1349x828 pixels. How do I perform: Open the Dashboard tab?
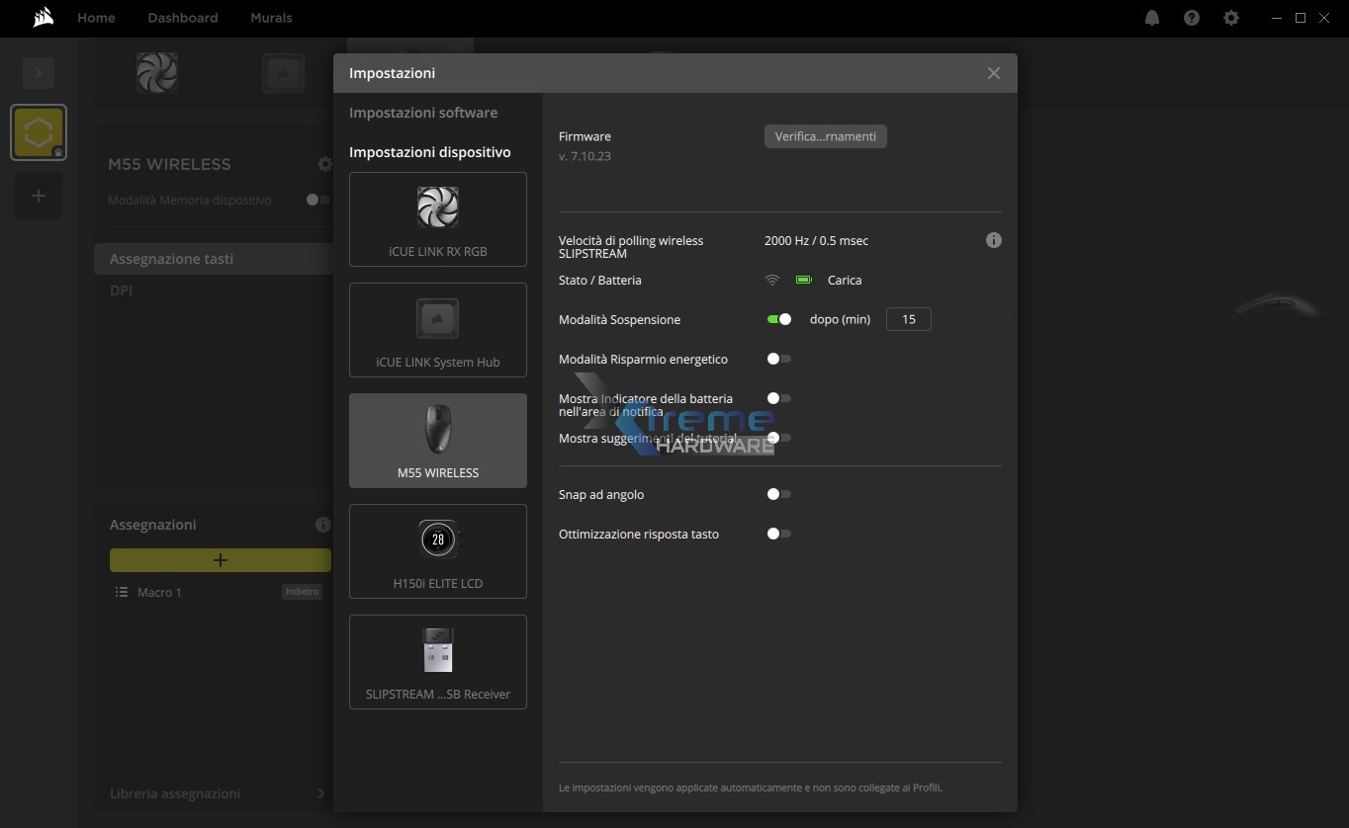183,18
